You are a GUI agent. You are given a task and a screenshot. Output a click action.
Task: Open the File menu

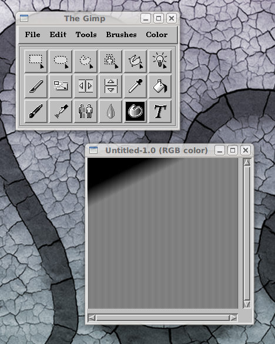[x=32, y=35]
